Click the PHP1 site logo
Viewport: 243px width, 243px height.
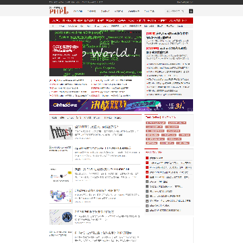click(x=59, y=11)
